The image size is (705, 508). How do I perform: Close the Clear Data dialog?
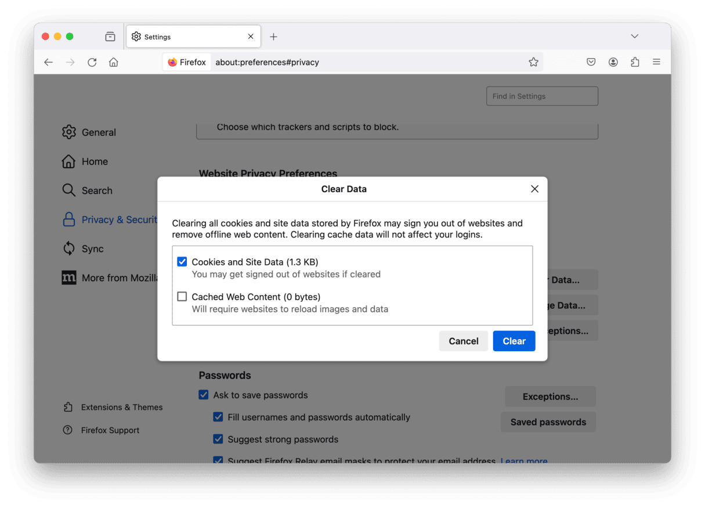(534, 189)
